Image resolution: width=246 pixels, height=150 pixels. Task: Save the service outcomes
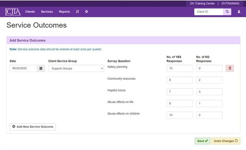click(x=203, y=141)
